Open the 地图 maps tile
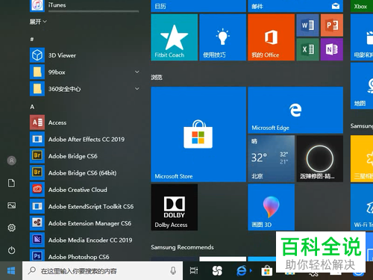 point(362,86)
